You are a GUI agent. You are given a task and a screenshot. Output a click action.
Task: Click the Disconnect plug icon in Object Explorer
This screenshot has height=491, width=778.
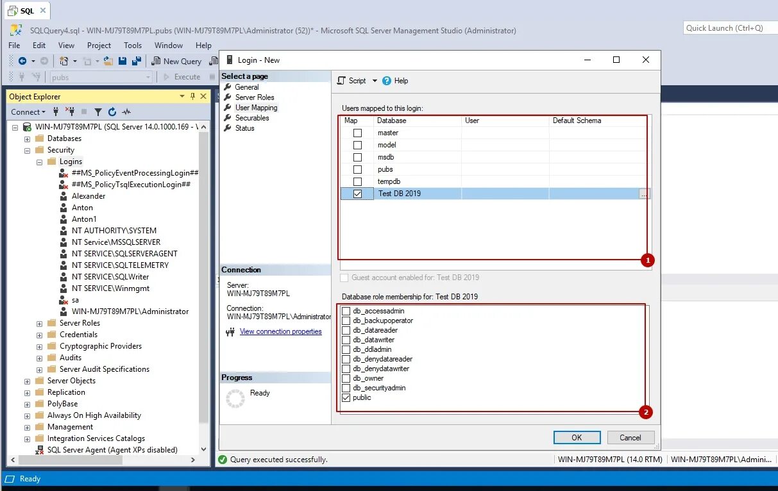coord(71,112)
